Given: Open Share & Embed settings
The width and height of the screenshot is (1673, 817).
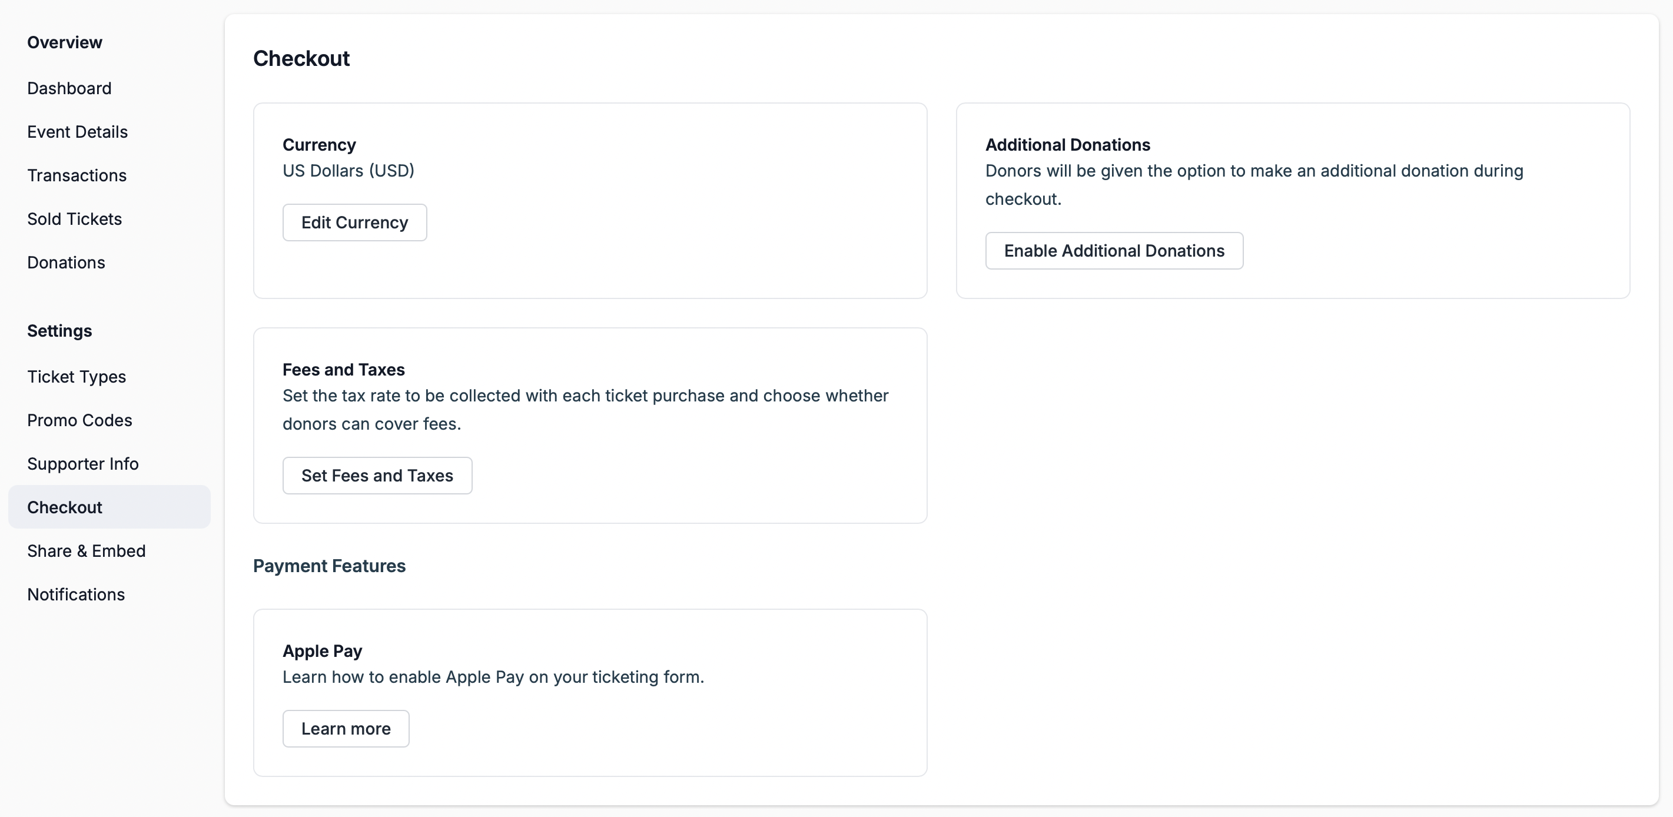Looking at the screenshot, I should click(x=86, y=550).
